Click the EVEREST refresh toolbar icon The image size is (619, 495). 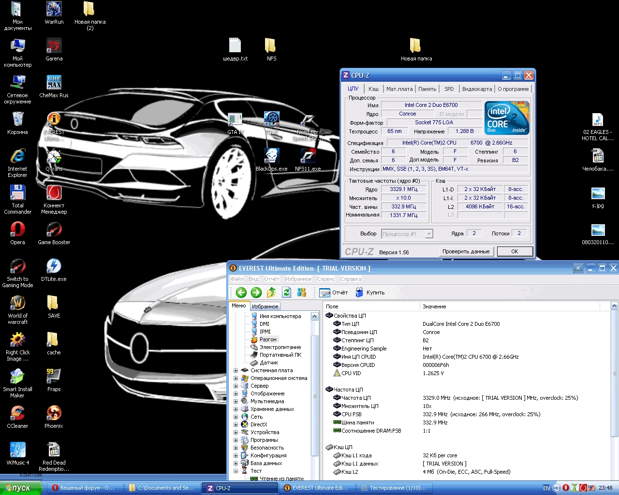click(286, 292)
